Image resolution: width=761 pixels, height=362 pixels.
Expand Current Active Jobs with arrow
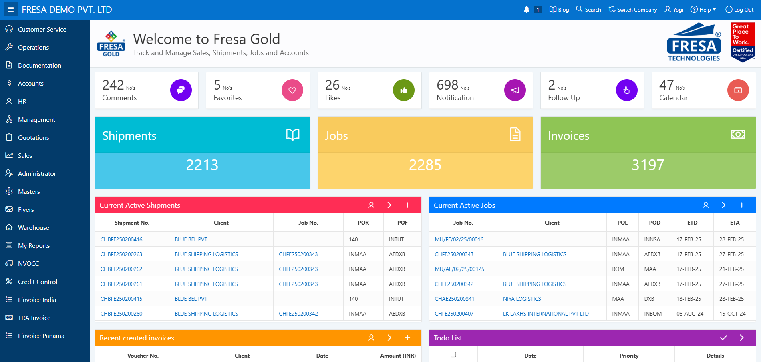(724, 205)
